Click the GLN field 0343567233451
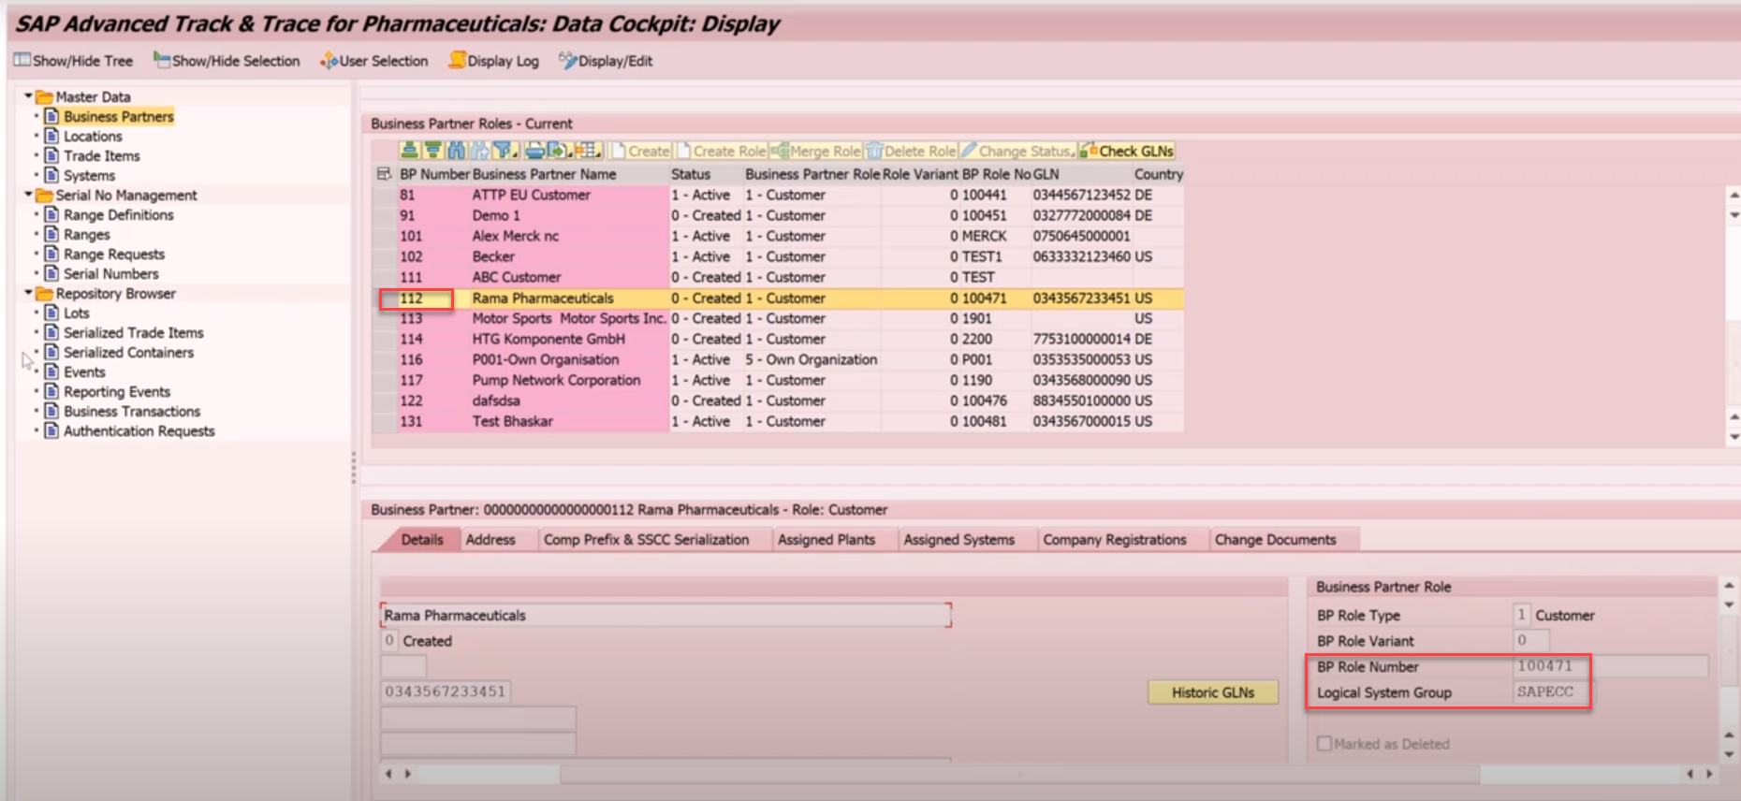The width and height of the screenshot is (1741, 801). pyautogui.click(x=446, y=692)
